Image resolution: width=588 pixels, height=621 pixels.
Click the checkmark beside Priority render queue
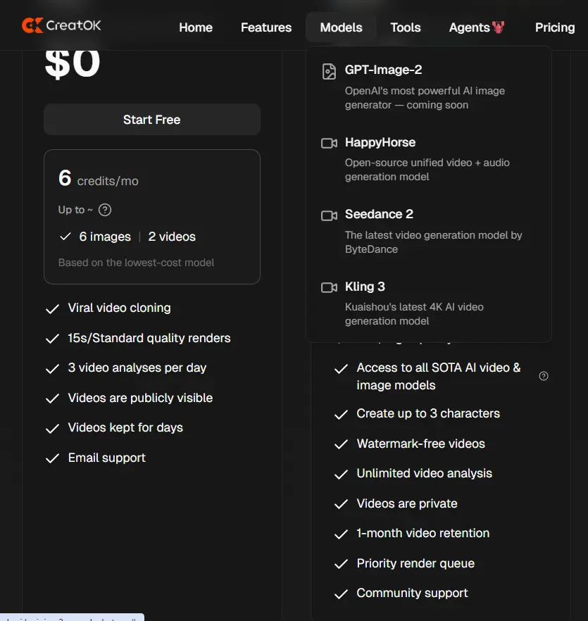click(341, 564)
